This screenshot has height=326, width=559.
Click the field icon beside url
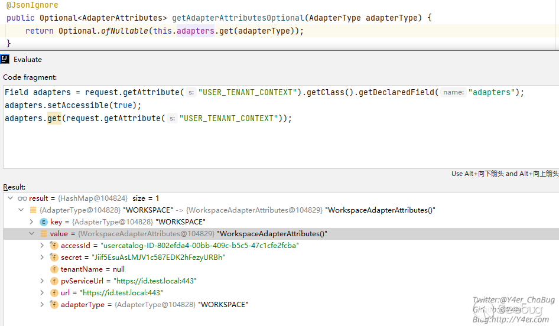tap(54, 292)
